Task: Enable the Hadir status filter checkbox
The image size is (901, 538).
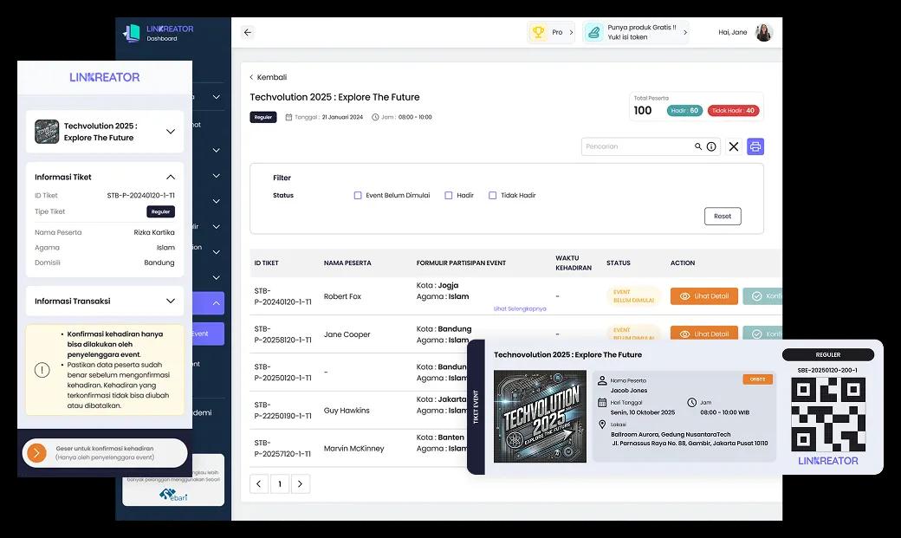Action: pos(449,196)
